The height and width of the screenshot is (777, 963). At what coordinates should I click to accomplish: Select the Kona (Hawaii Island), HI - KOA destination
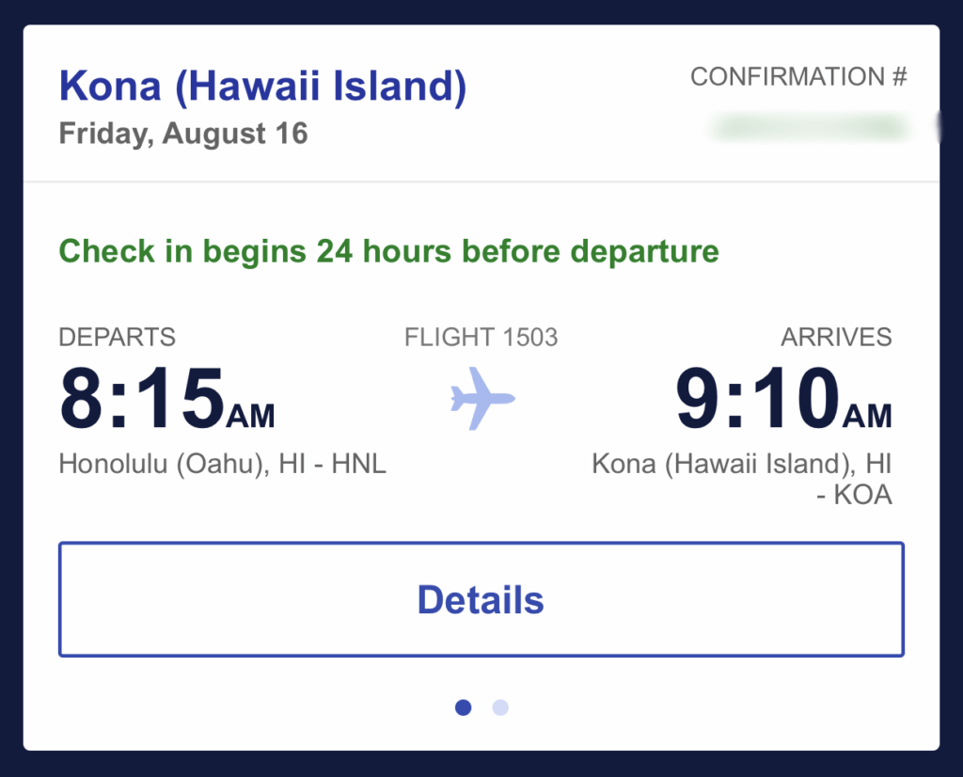[742, 479]
